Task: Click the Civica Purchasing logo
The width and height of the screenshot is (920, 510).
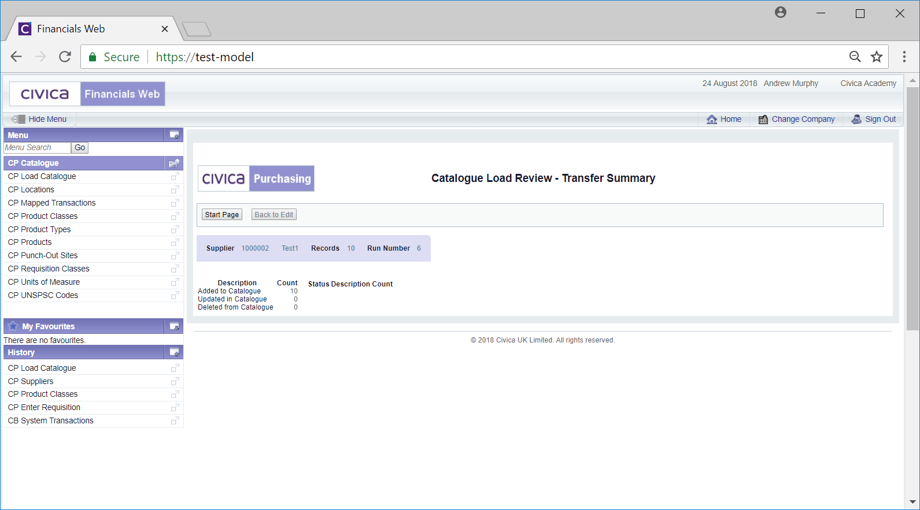Action: click(256, 178)
